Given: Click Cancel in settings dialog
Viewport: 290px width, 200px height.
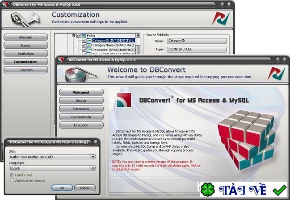Looking at the screenshot, I should pyautogui.click(x=85, y=188).
